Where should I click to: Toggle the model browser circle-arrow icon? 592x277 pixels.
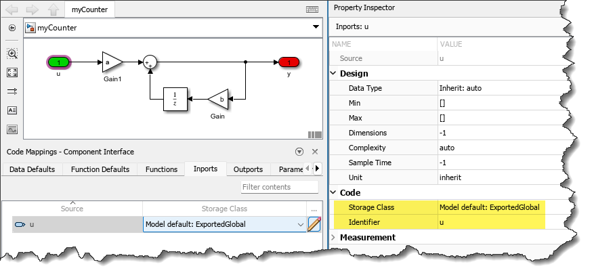click(12, 28)
